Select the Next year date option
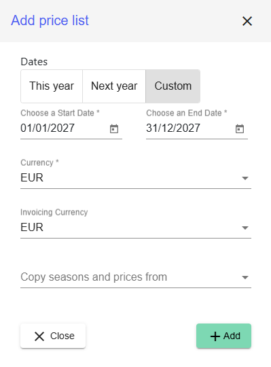Viewport: 271px width, 367px height. point(114,86)
